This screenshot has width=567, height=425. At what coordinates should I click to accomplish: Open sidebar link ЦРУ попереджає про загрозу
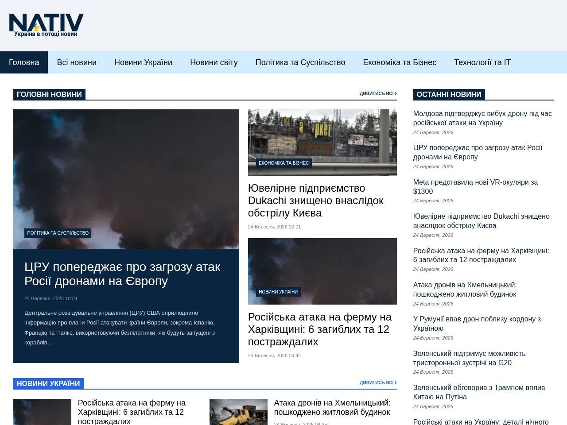tap(478, 152)
